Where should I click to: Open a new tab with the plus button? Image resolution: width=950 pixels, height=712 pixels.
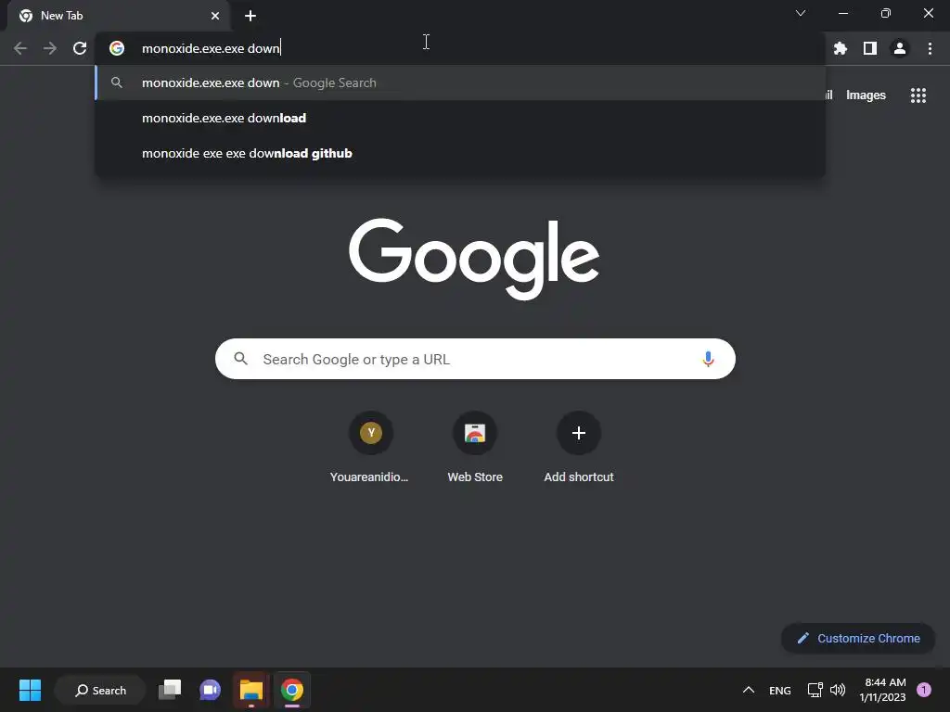tap(250, 16)
